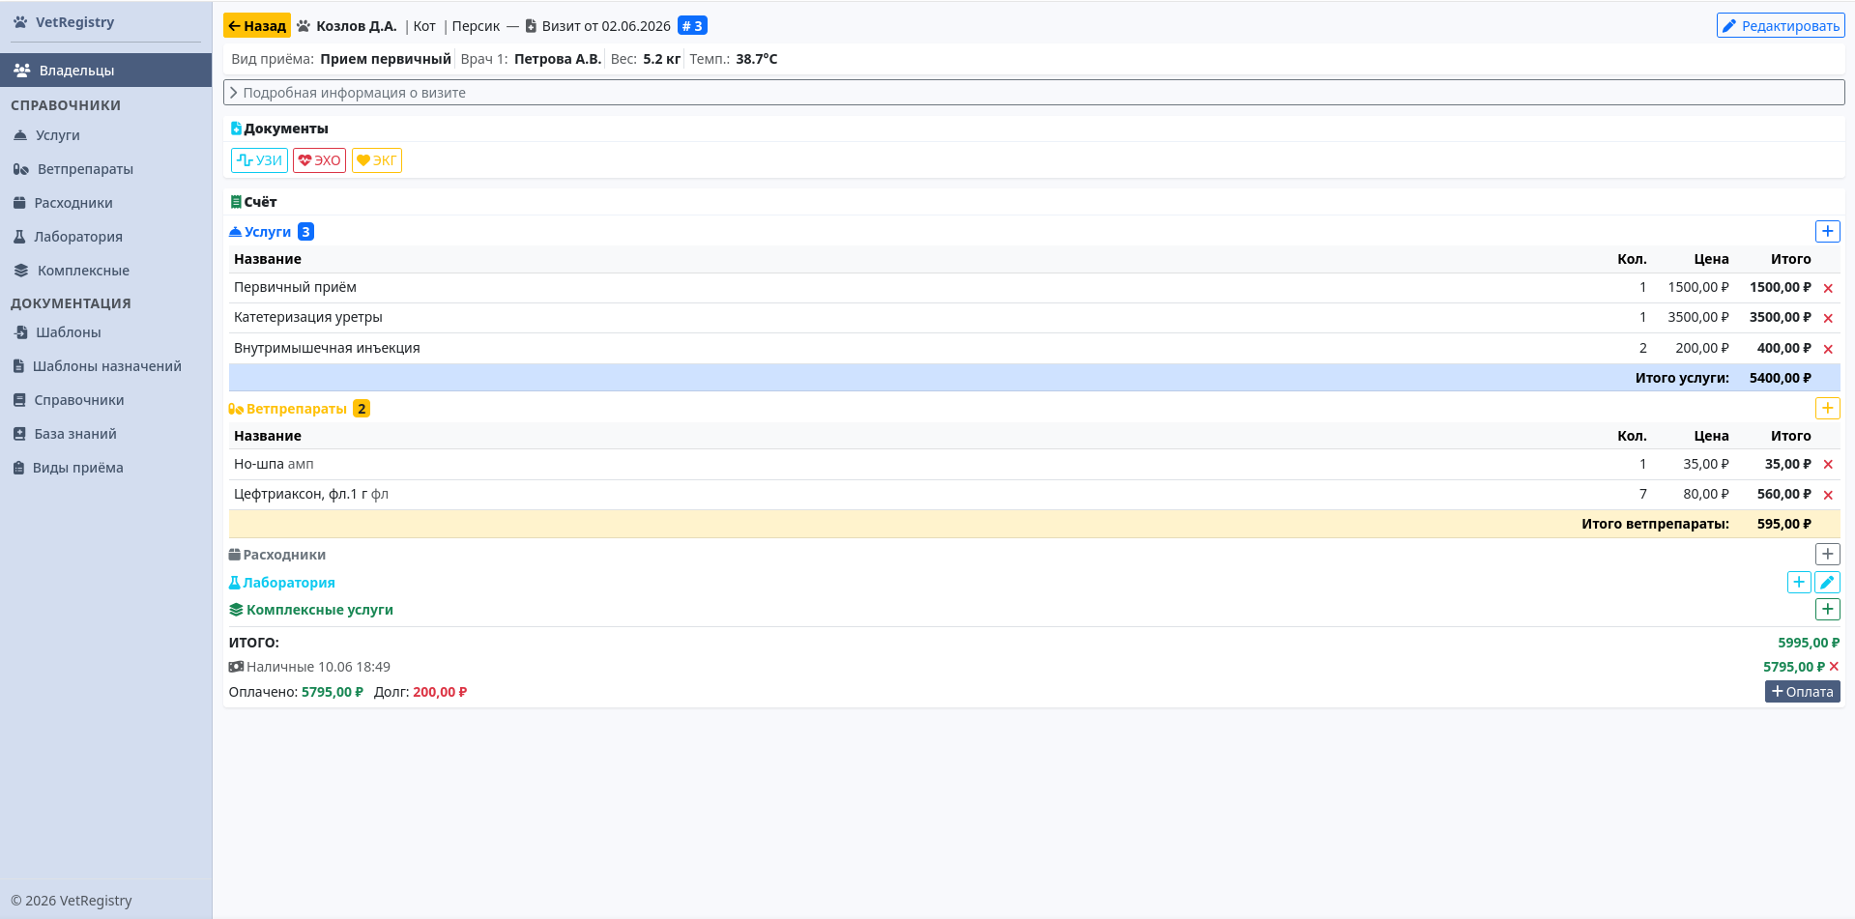Click VetRegistry brand title
This screenshot has width=1855, height=919.
(x=74, y=22)
